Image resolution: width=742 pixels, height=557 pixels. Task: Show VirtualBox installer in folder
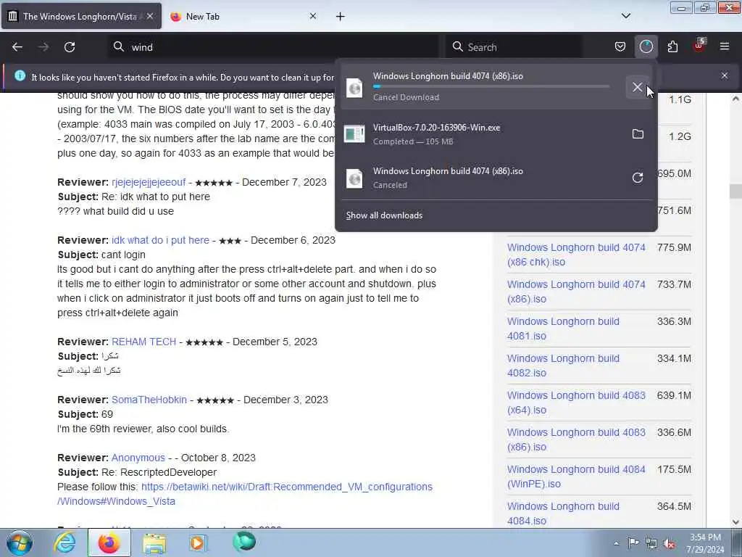pyautogui.click(x=638, y=134)
